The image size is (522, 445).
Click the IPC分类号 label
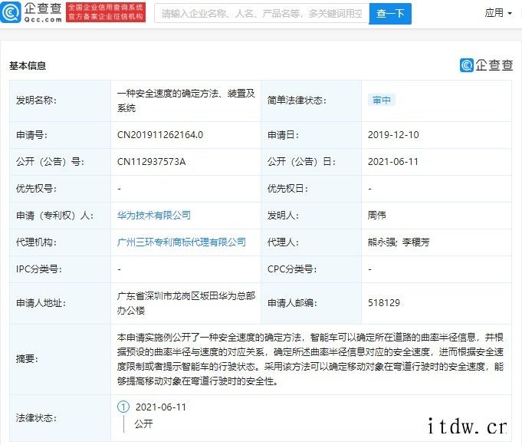click(x=38, y=269)
